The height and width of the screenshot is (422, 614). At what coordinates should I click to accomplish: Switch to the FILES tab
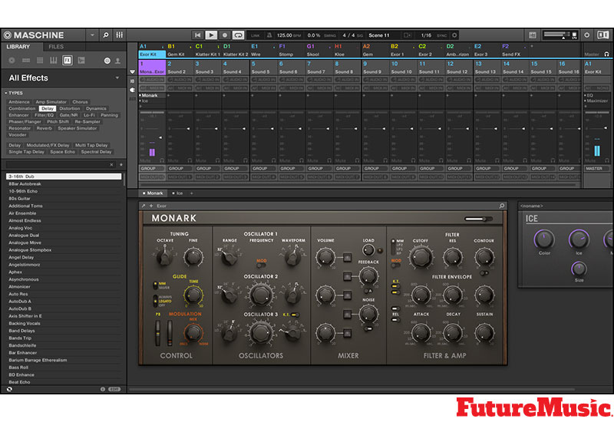tap(56, 47)
